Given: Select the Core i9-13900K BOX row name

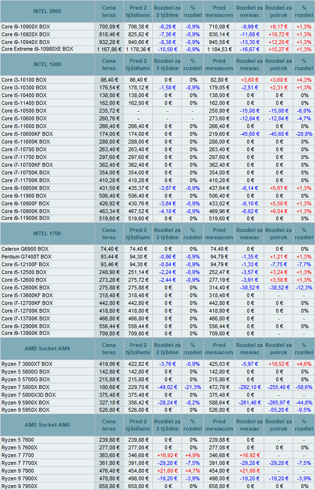Looking at the screenshot, I should click(x=26, y=333).
